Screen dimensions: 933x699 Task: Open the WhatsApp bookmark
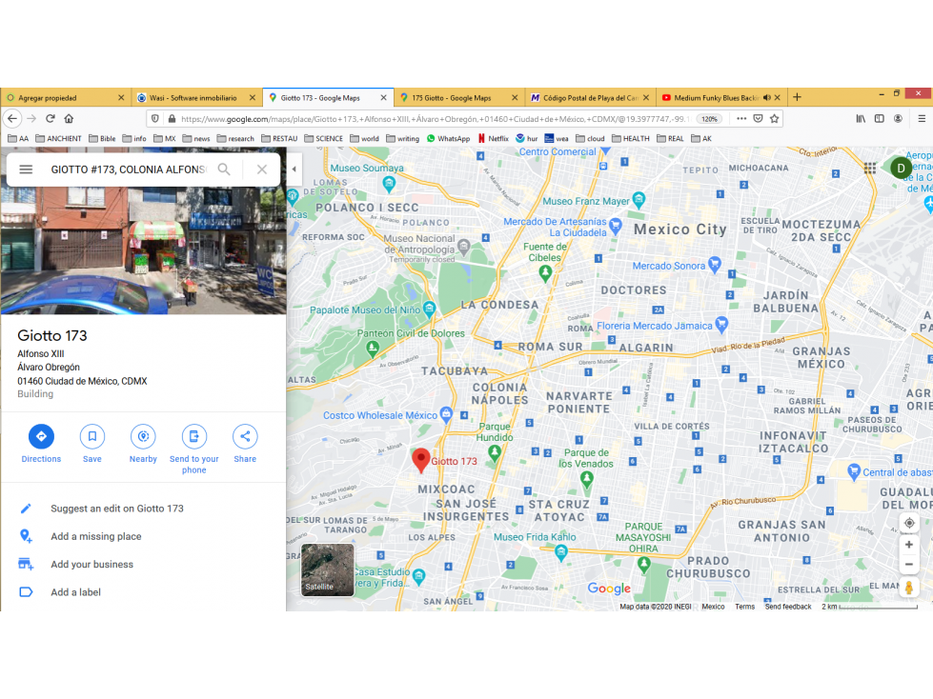point(448,138)
